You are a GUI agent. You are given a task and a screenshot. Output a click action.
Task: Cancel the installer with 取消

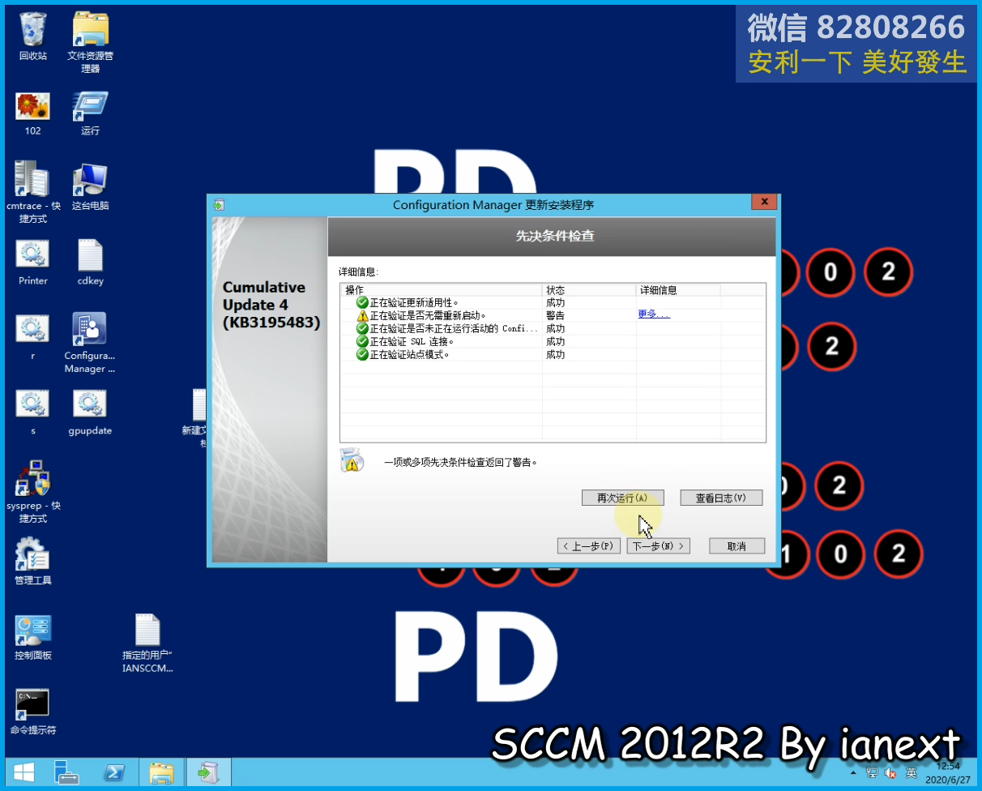click(736, 546)
